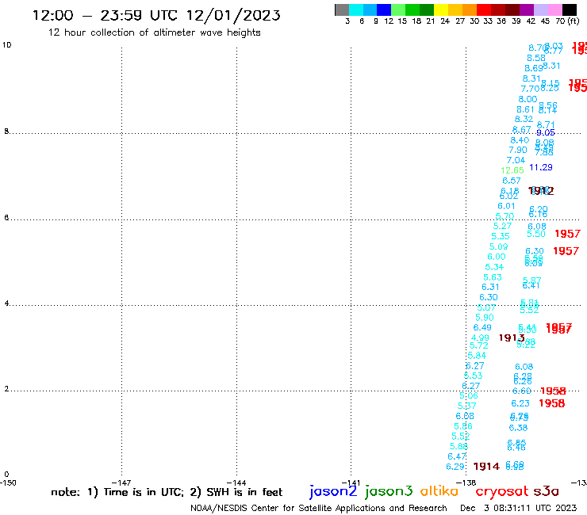Viewport: 587px width, 515px height.
Task: Select the 5.90 wave height value
Action: pos(485,318)
